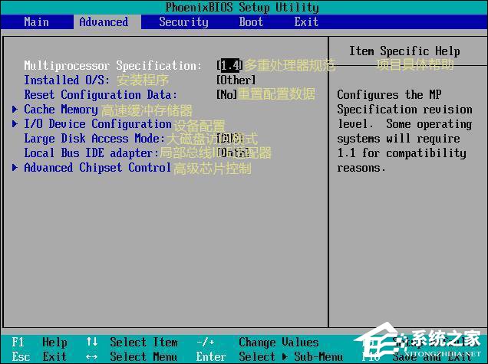Image resolution: width=488 pixels, height=364 pixels.
Task: Switch to the Security tab
Action: [183, 21]
